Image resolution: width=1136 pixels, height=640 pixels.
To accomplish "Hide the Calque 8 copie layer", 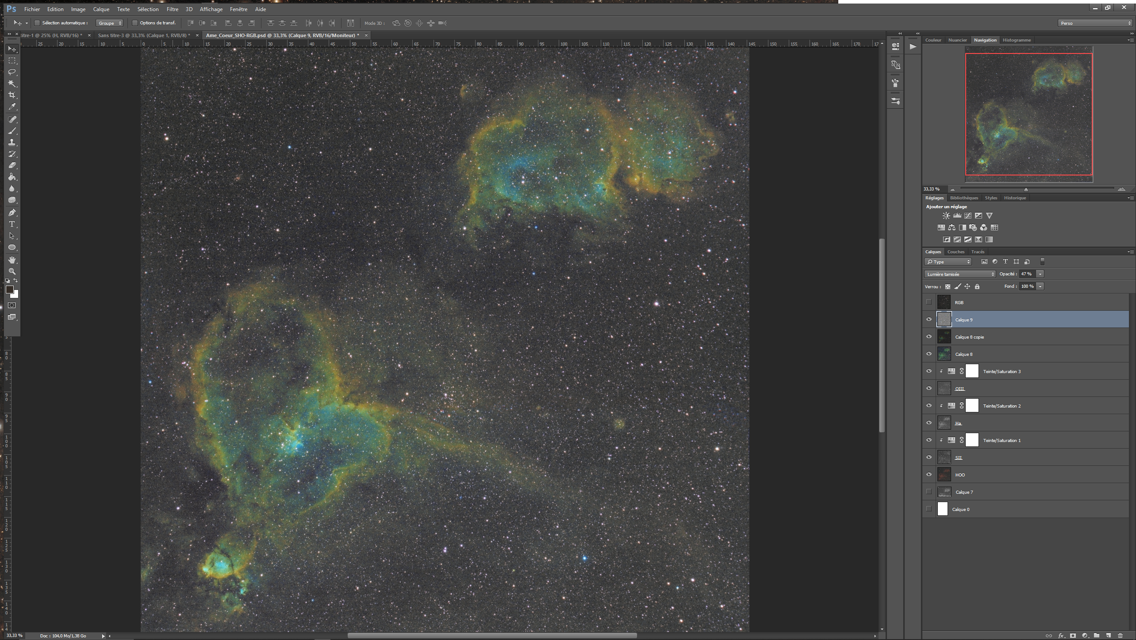I will 929,337.
